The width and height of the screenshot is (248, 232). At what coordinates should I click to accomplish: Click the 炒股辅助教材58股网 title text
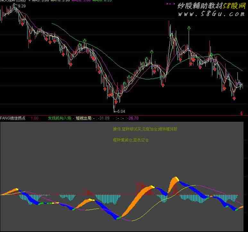210,5
